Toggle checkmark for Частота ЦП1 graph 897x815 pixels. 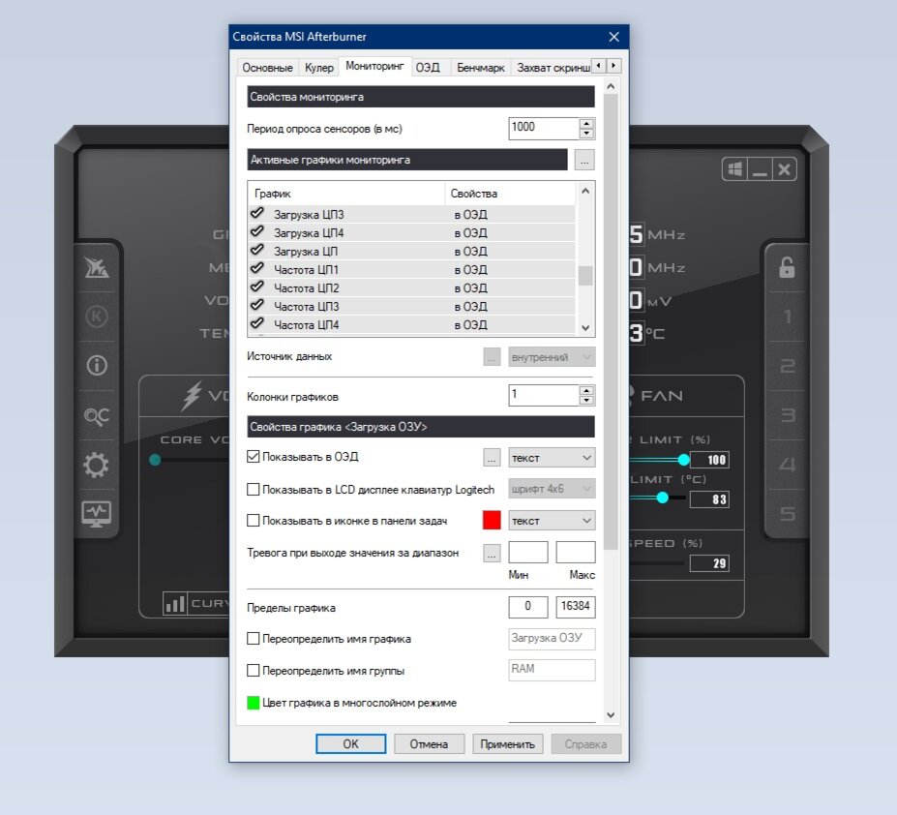point(257,268)
